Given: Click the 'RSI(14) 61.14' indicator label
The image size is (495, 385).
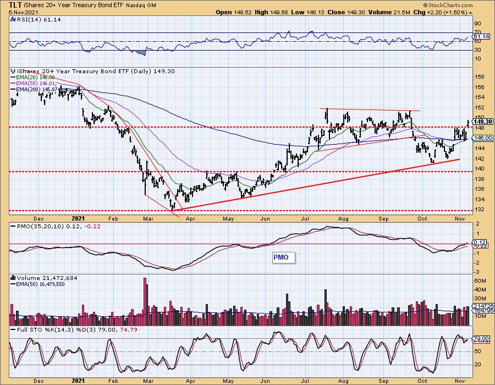Looking at the screenshot, I should (x=38, y=19).
